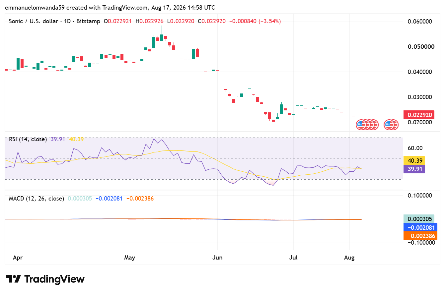Click the purple 39.91 value in the RSI legend

[58, 139]
